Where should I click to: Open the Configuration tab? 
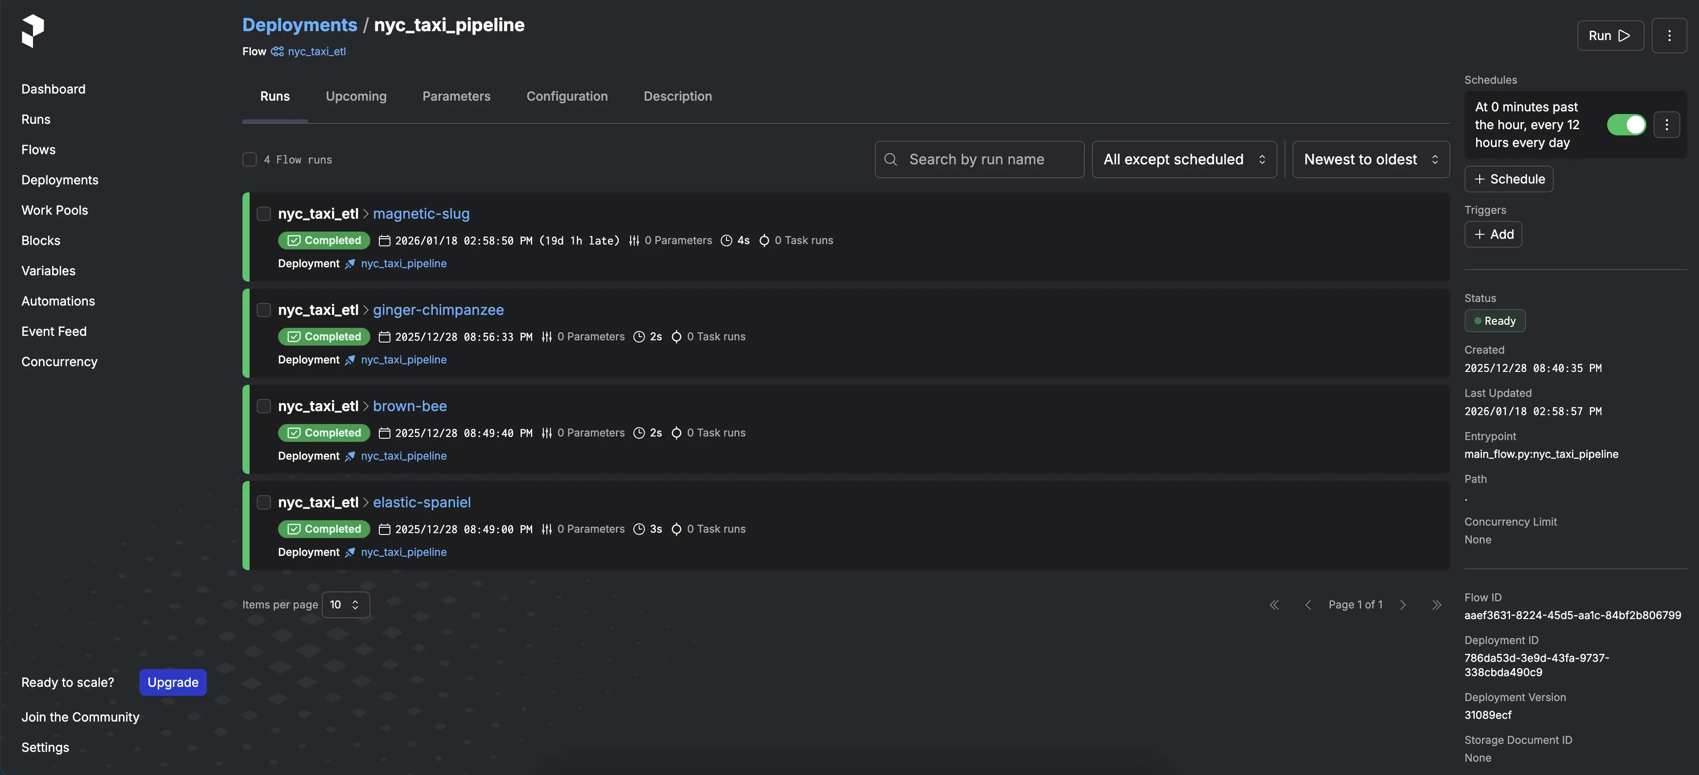(566, 96)
